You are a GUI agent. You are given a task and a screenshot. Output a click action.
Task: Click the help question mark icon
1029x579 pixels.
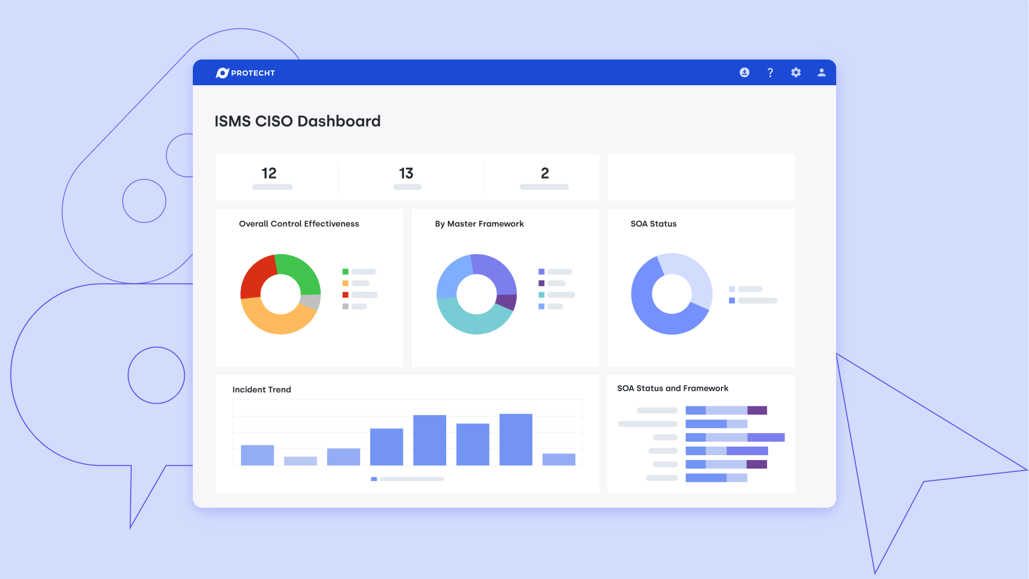[x=770, y=72]
